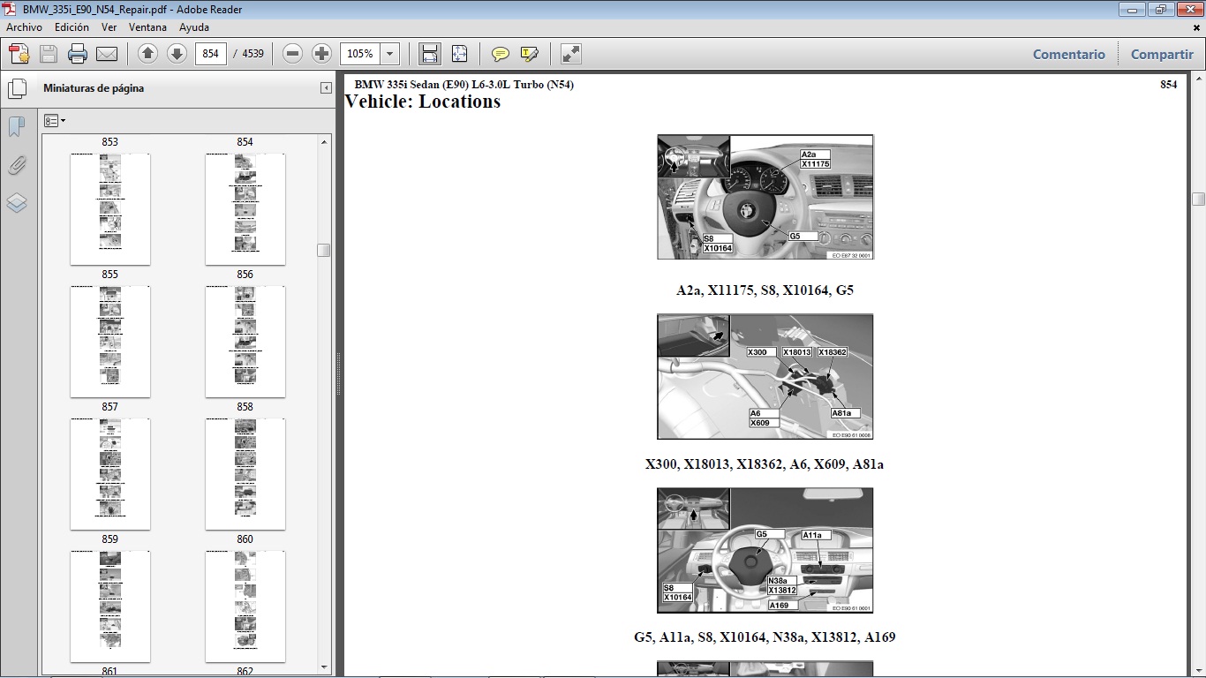Click the fit full page icon
1206x678 pixels.
[459, 54]
